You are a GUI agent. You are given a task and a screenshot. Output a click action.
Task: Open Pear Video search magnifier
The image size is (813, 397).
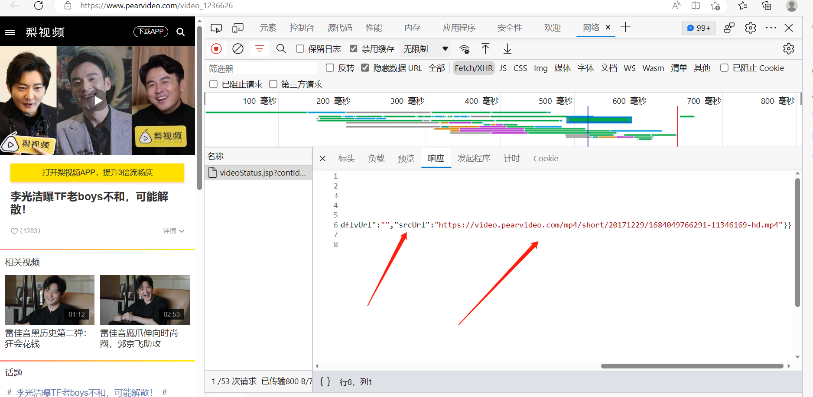(x=180, y=32)
